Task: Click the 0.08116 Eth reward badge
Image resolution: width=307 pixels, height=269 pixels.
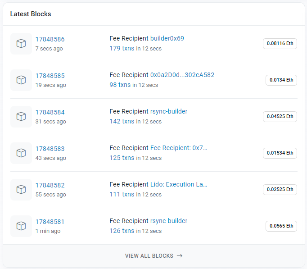Action: (x=280, y=44)
